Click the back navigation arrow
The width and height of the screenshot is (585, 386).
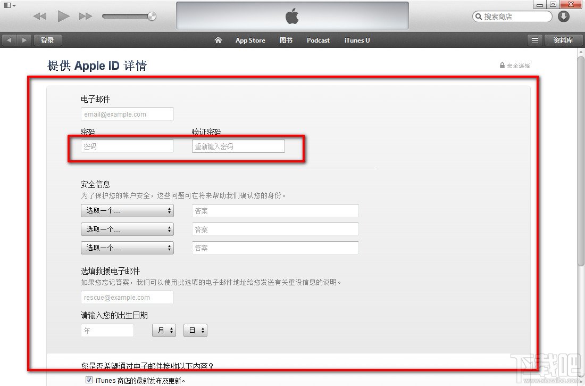tap(9, 39)
